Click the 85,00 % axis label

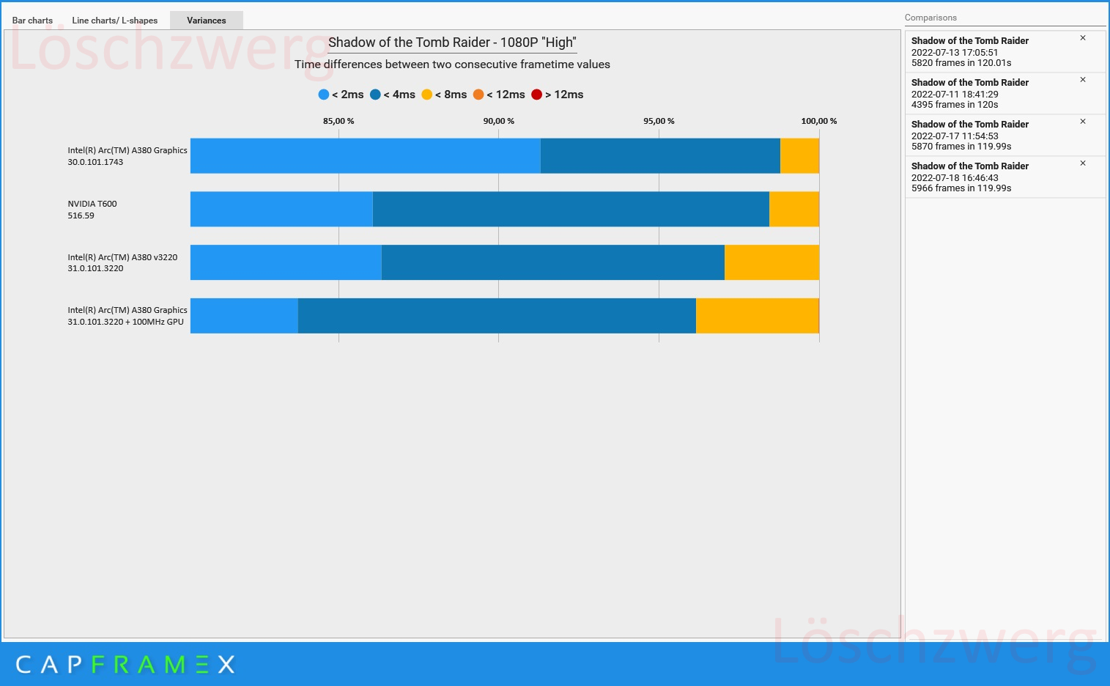pos(338,121)
